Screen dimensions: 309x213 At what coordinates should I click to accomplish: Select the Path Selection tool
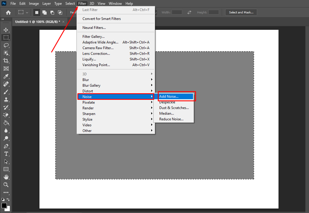point(6,161)
